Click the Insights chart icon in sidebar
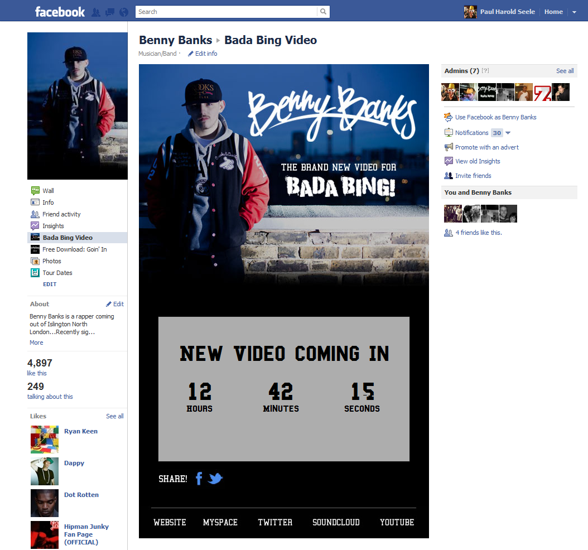 pos(35,226)
